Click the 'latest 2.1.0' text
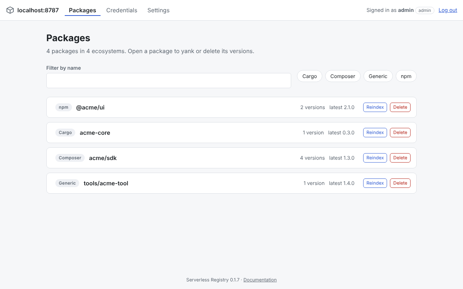 342,107
